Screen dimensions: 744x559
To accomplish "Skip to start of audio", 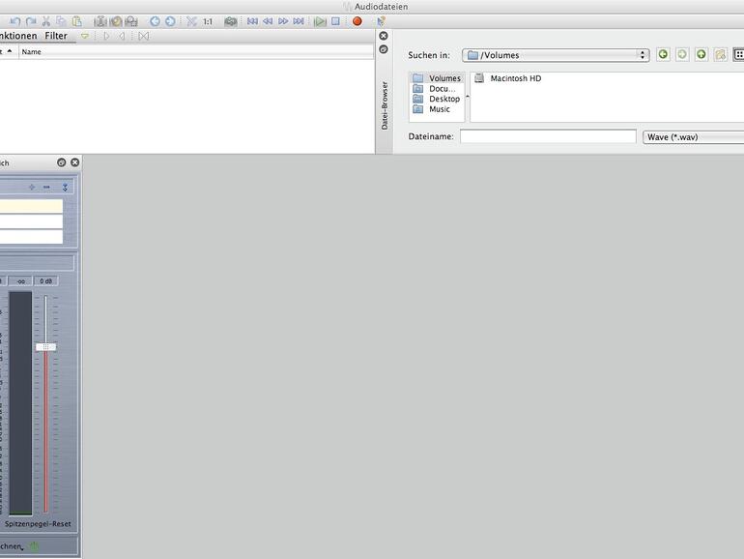I will click(252, 21).
